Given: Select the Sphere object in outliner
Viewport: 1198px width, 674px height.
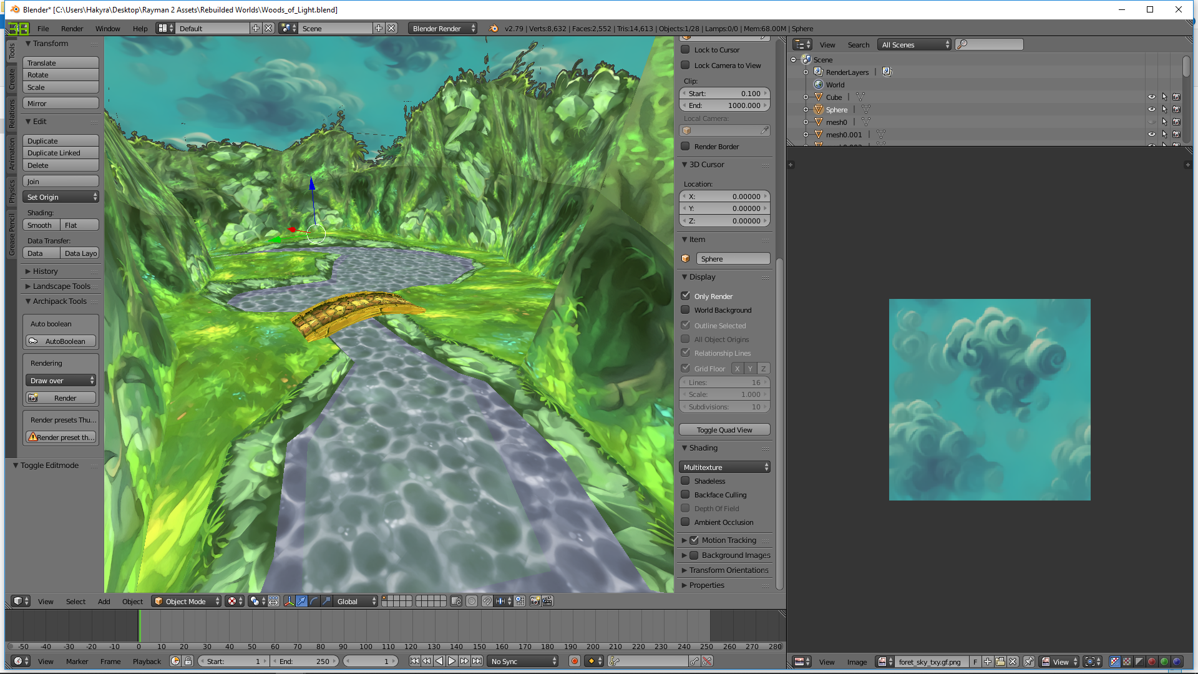Looking at the screenshot, I should tap(836, 109).
